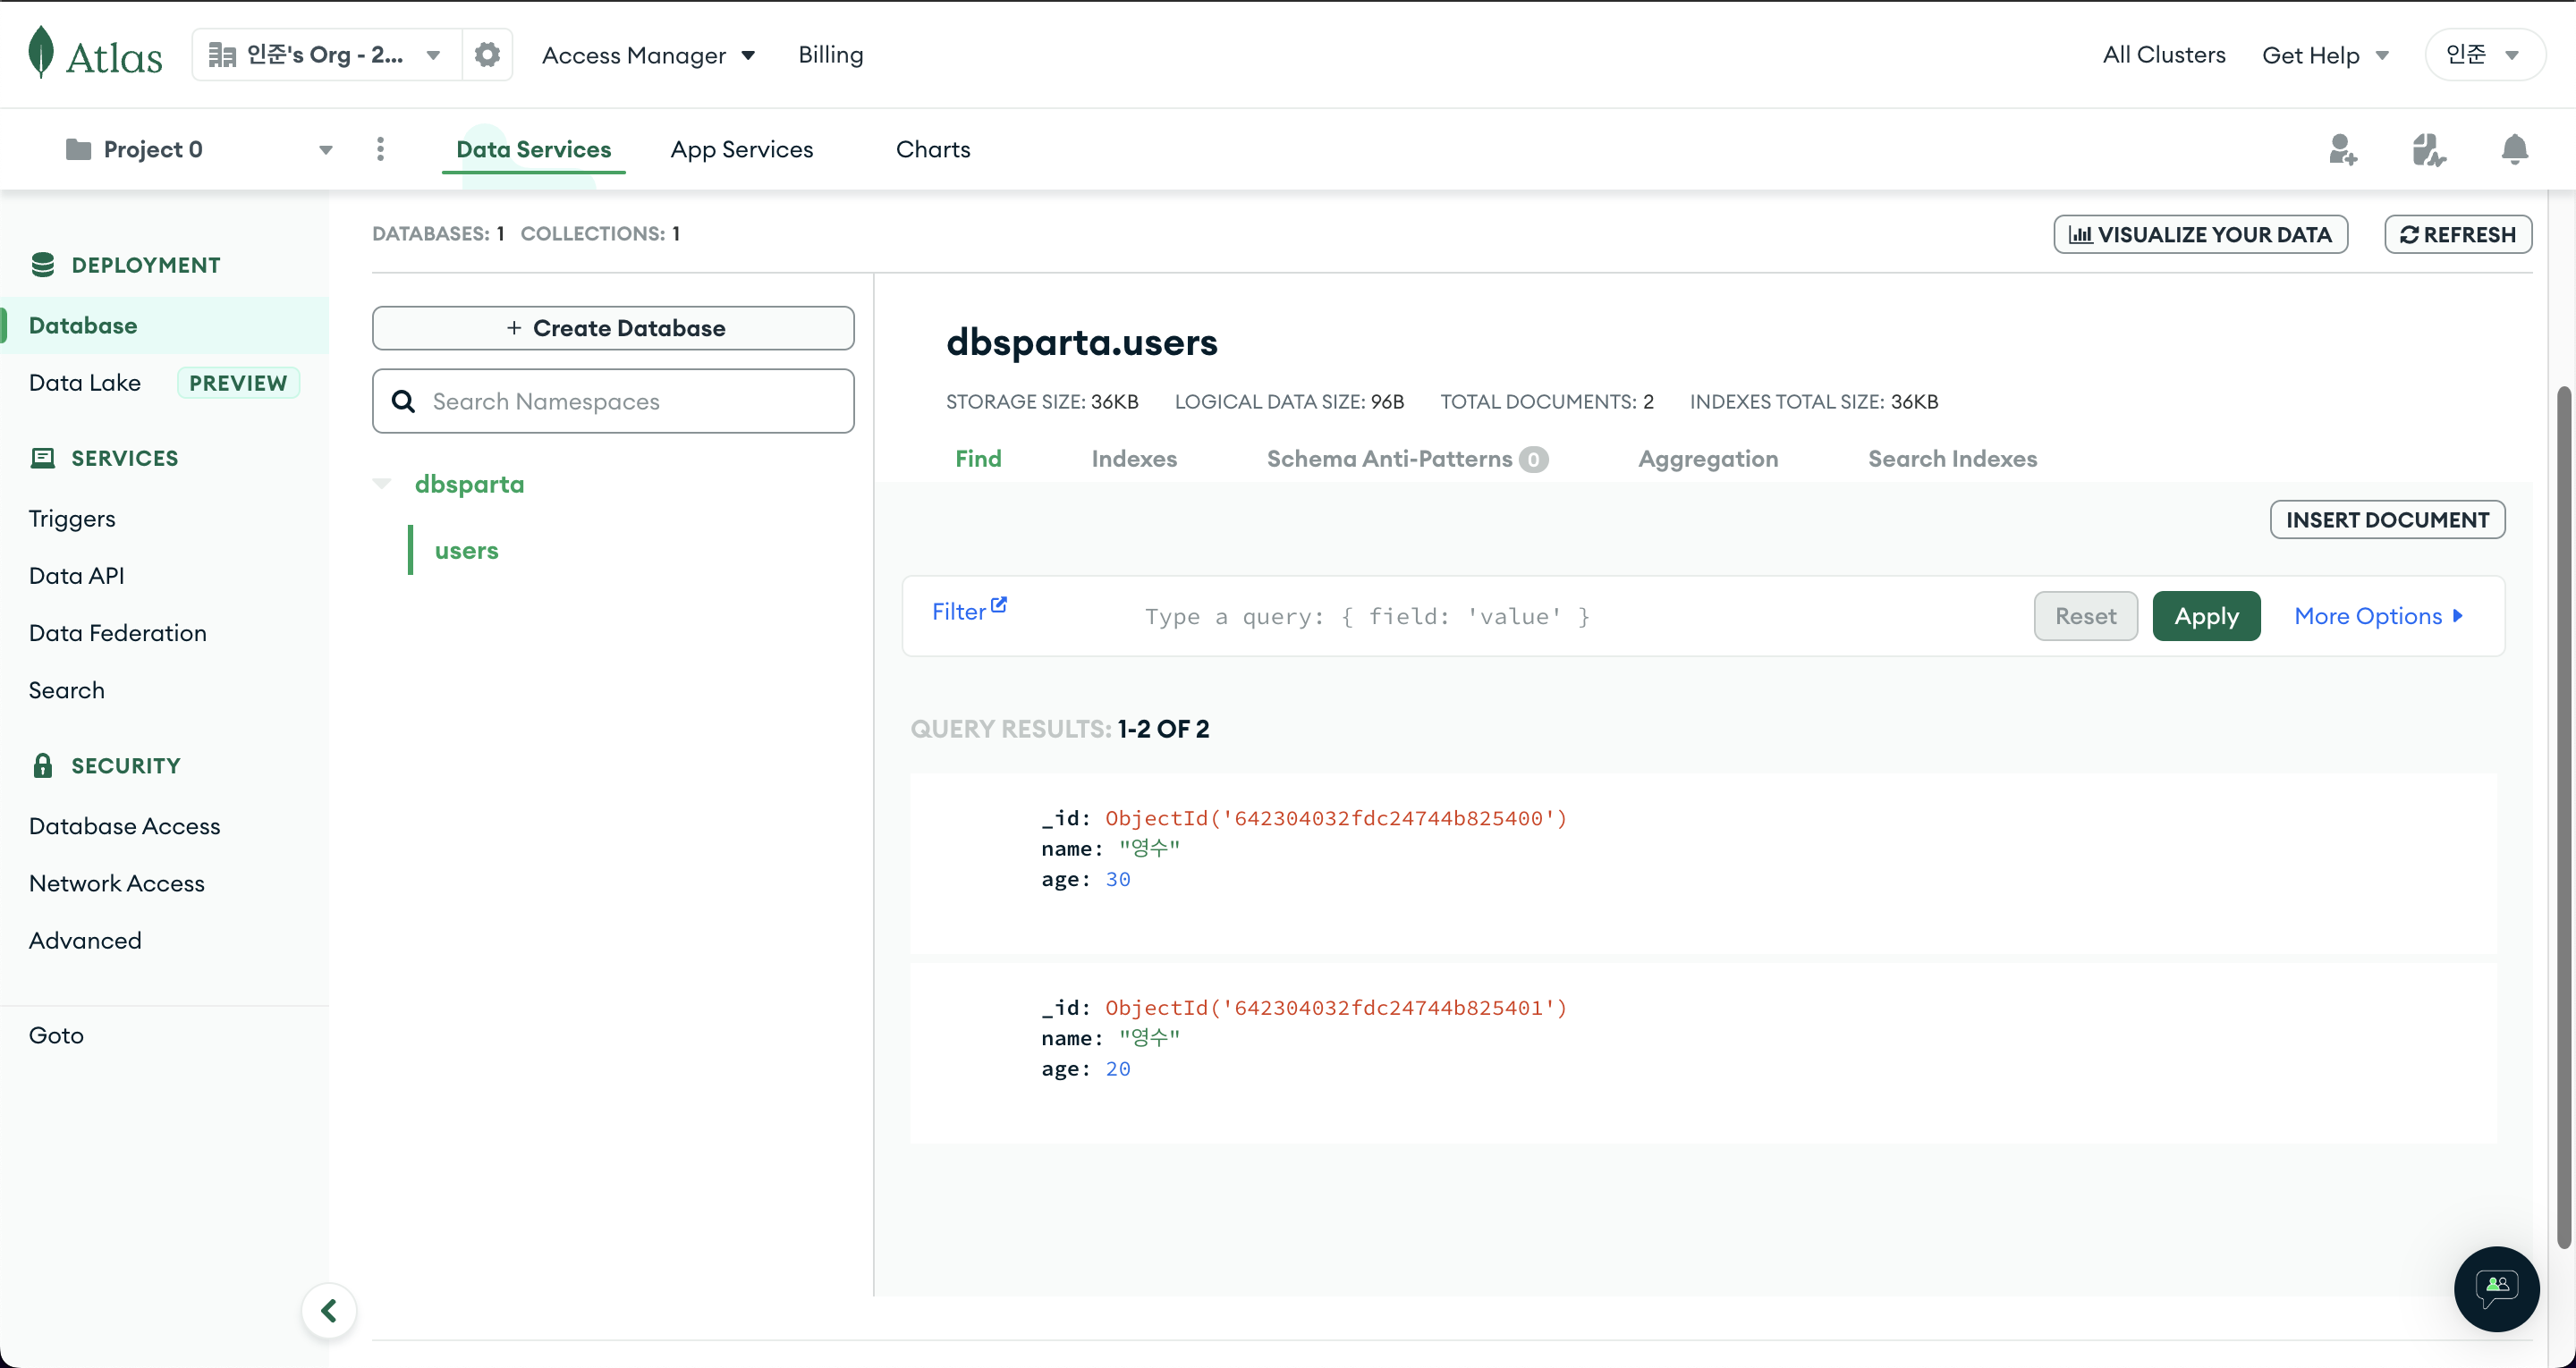Click the dbsparta.users heading
The width and height of the screenshot is (2576, 1368).
(x=1082, y=342)
